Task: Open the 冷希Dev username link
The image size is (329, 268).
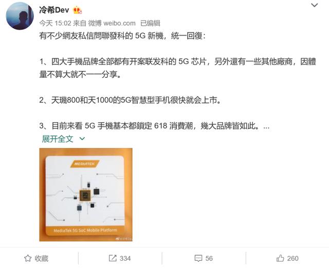Action: (54, 10)
